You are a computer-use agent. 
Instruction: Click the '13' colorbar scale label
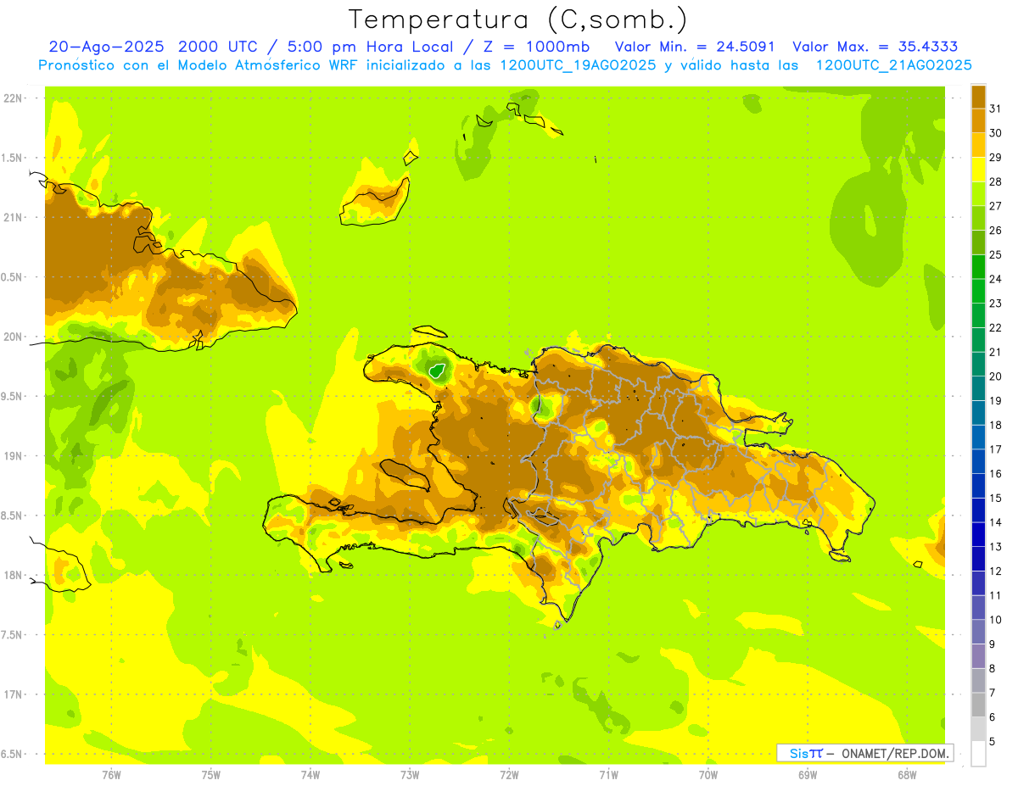coord(995,546)
